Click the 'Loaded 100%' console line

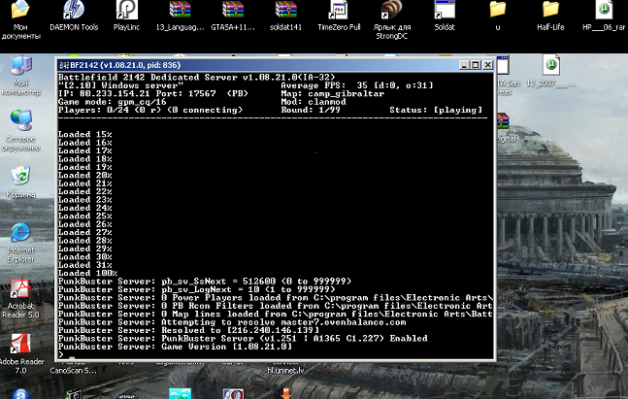tap(87, 273)
